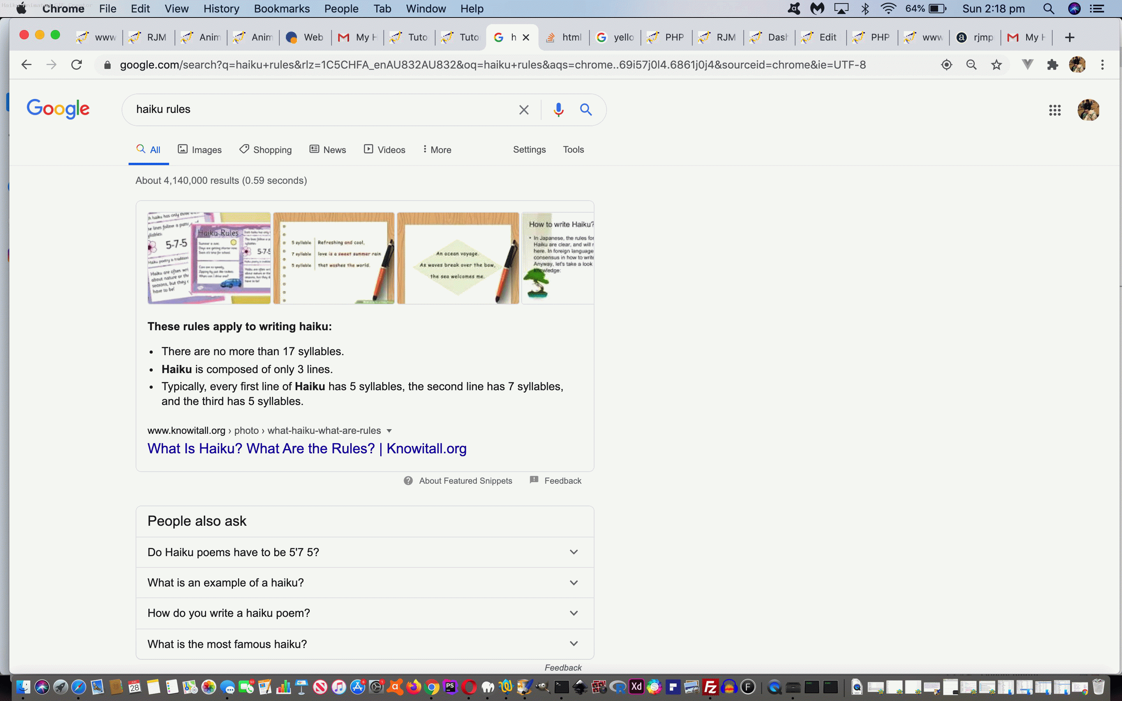Switch to the Shopping results tab
Screen dimensions: 1122x701
tap(266, 150)
